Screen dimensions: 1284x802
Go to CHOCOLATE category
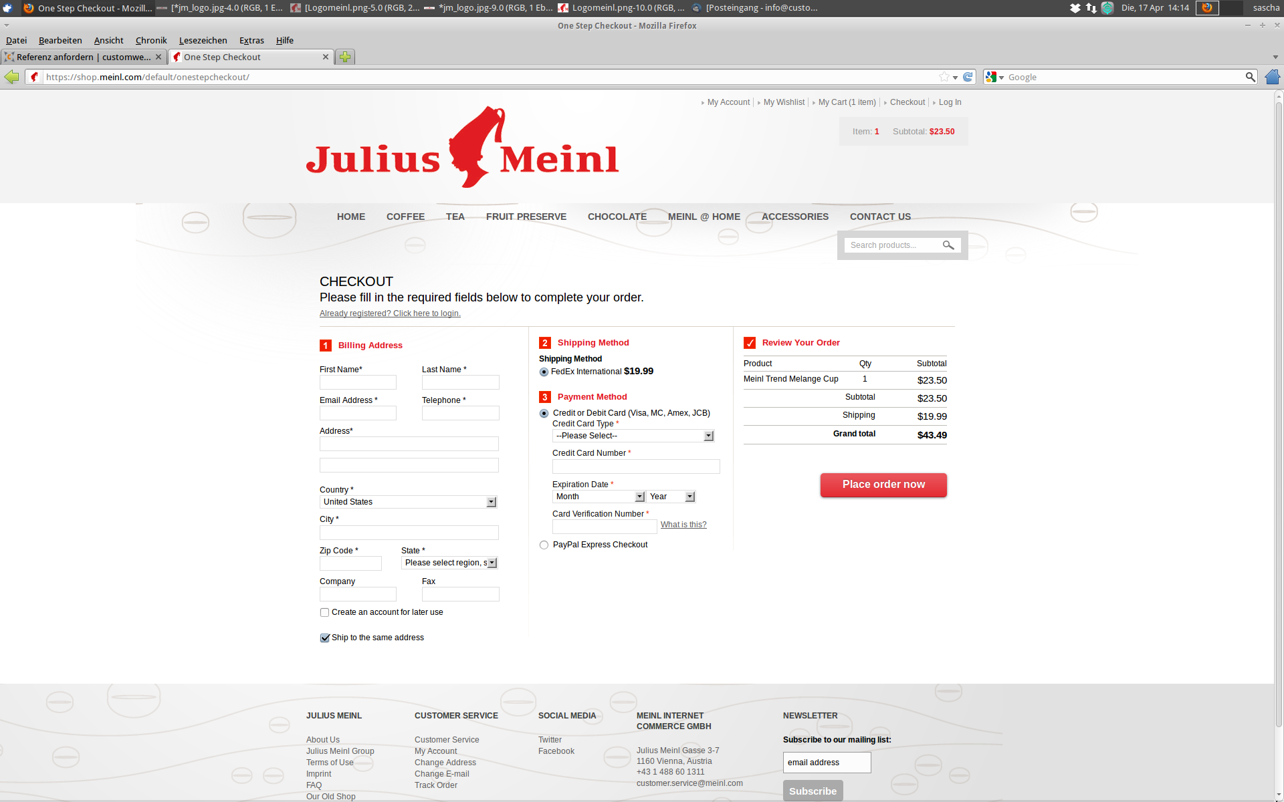point(617,217)
